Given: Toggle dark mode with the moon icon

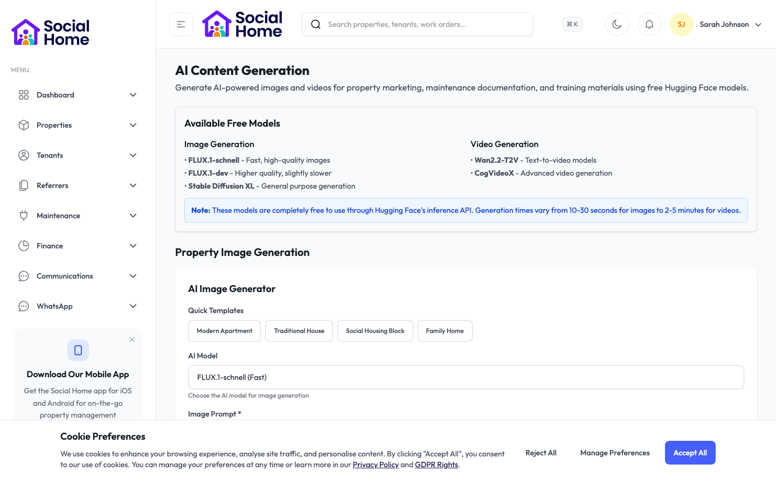Looking at the screenshot, I should click(x=616, y=24).
